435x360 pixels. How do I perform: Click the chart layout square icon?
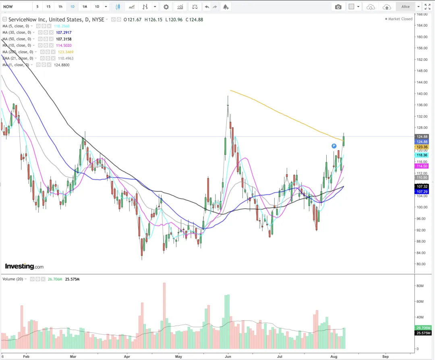pos(351,7)
